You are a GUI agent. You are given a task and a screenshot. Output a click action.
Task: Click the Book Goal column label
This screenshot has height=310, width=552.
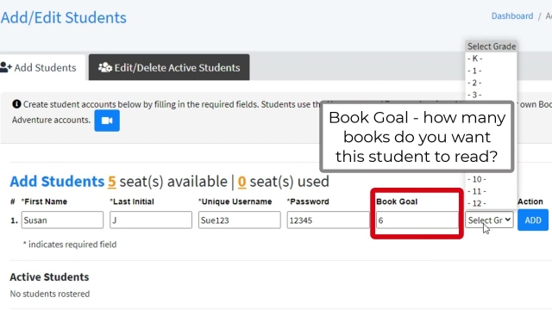pos(397,201)
